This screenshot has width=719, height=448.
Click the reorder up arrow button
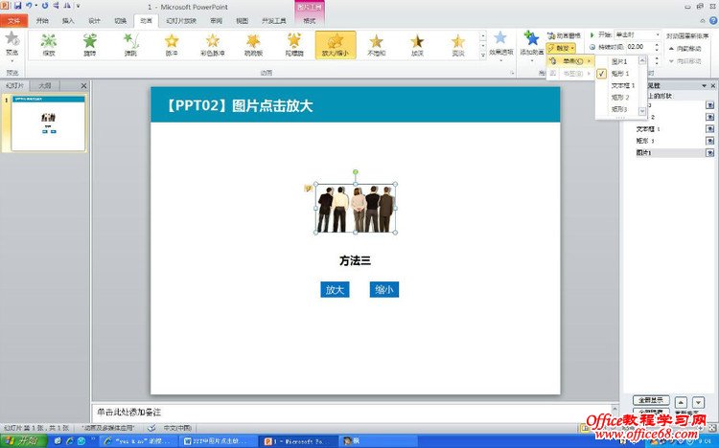click(x=681, y=403)
